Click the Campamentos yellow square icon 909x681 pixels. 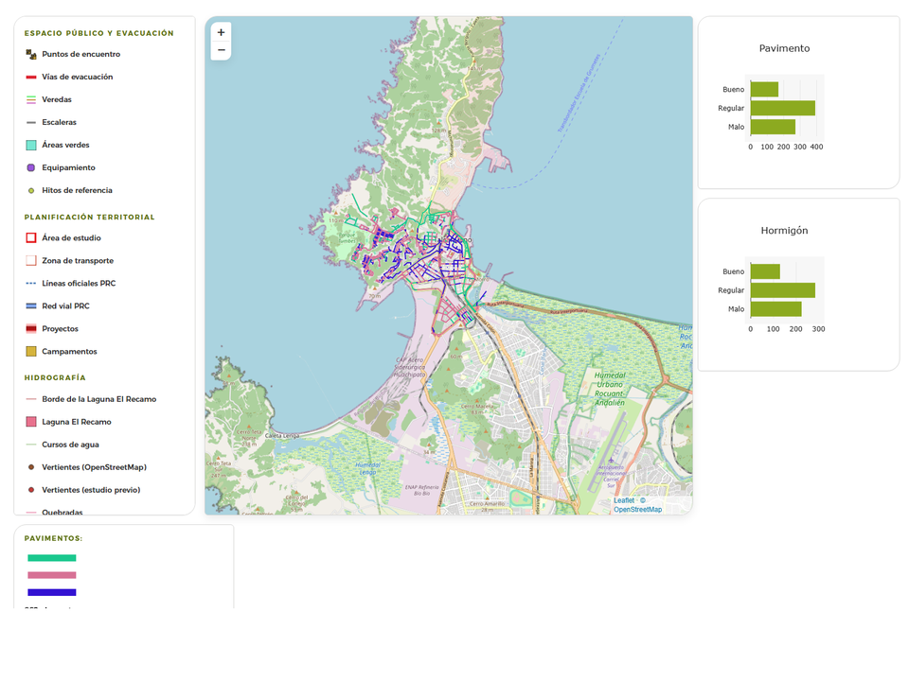tap(31, 352)
